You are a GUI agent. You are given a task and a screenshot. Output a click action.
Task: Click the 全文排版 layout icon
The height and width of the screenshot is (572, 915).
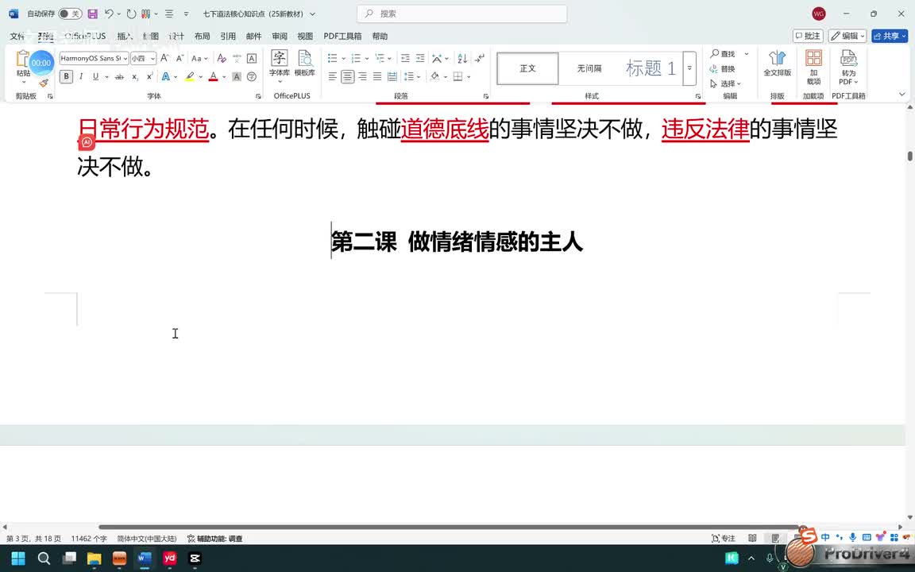pos(778,63)
